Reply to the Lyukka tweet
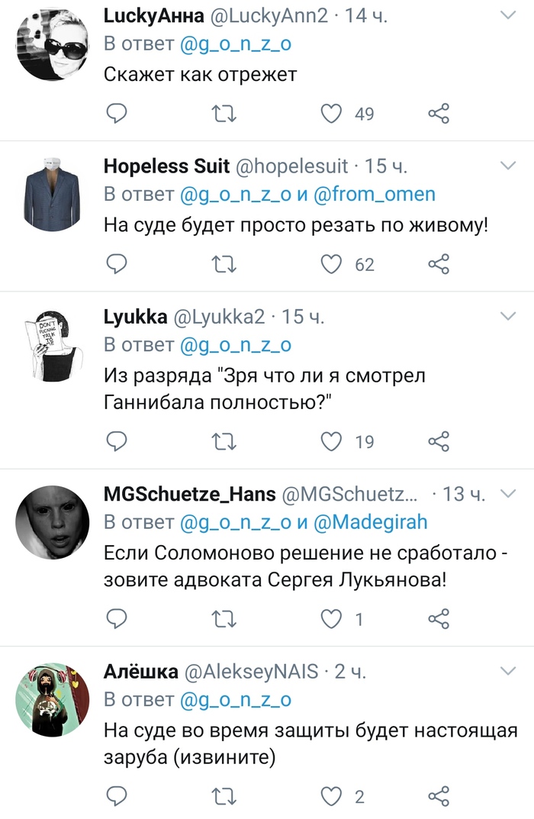The image size is (534, 819). (115, 441)
